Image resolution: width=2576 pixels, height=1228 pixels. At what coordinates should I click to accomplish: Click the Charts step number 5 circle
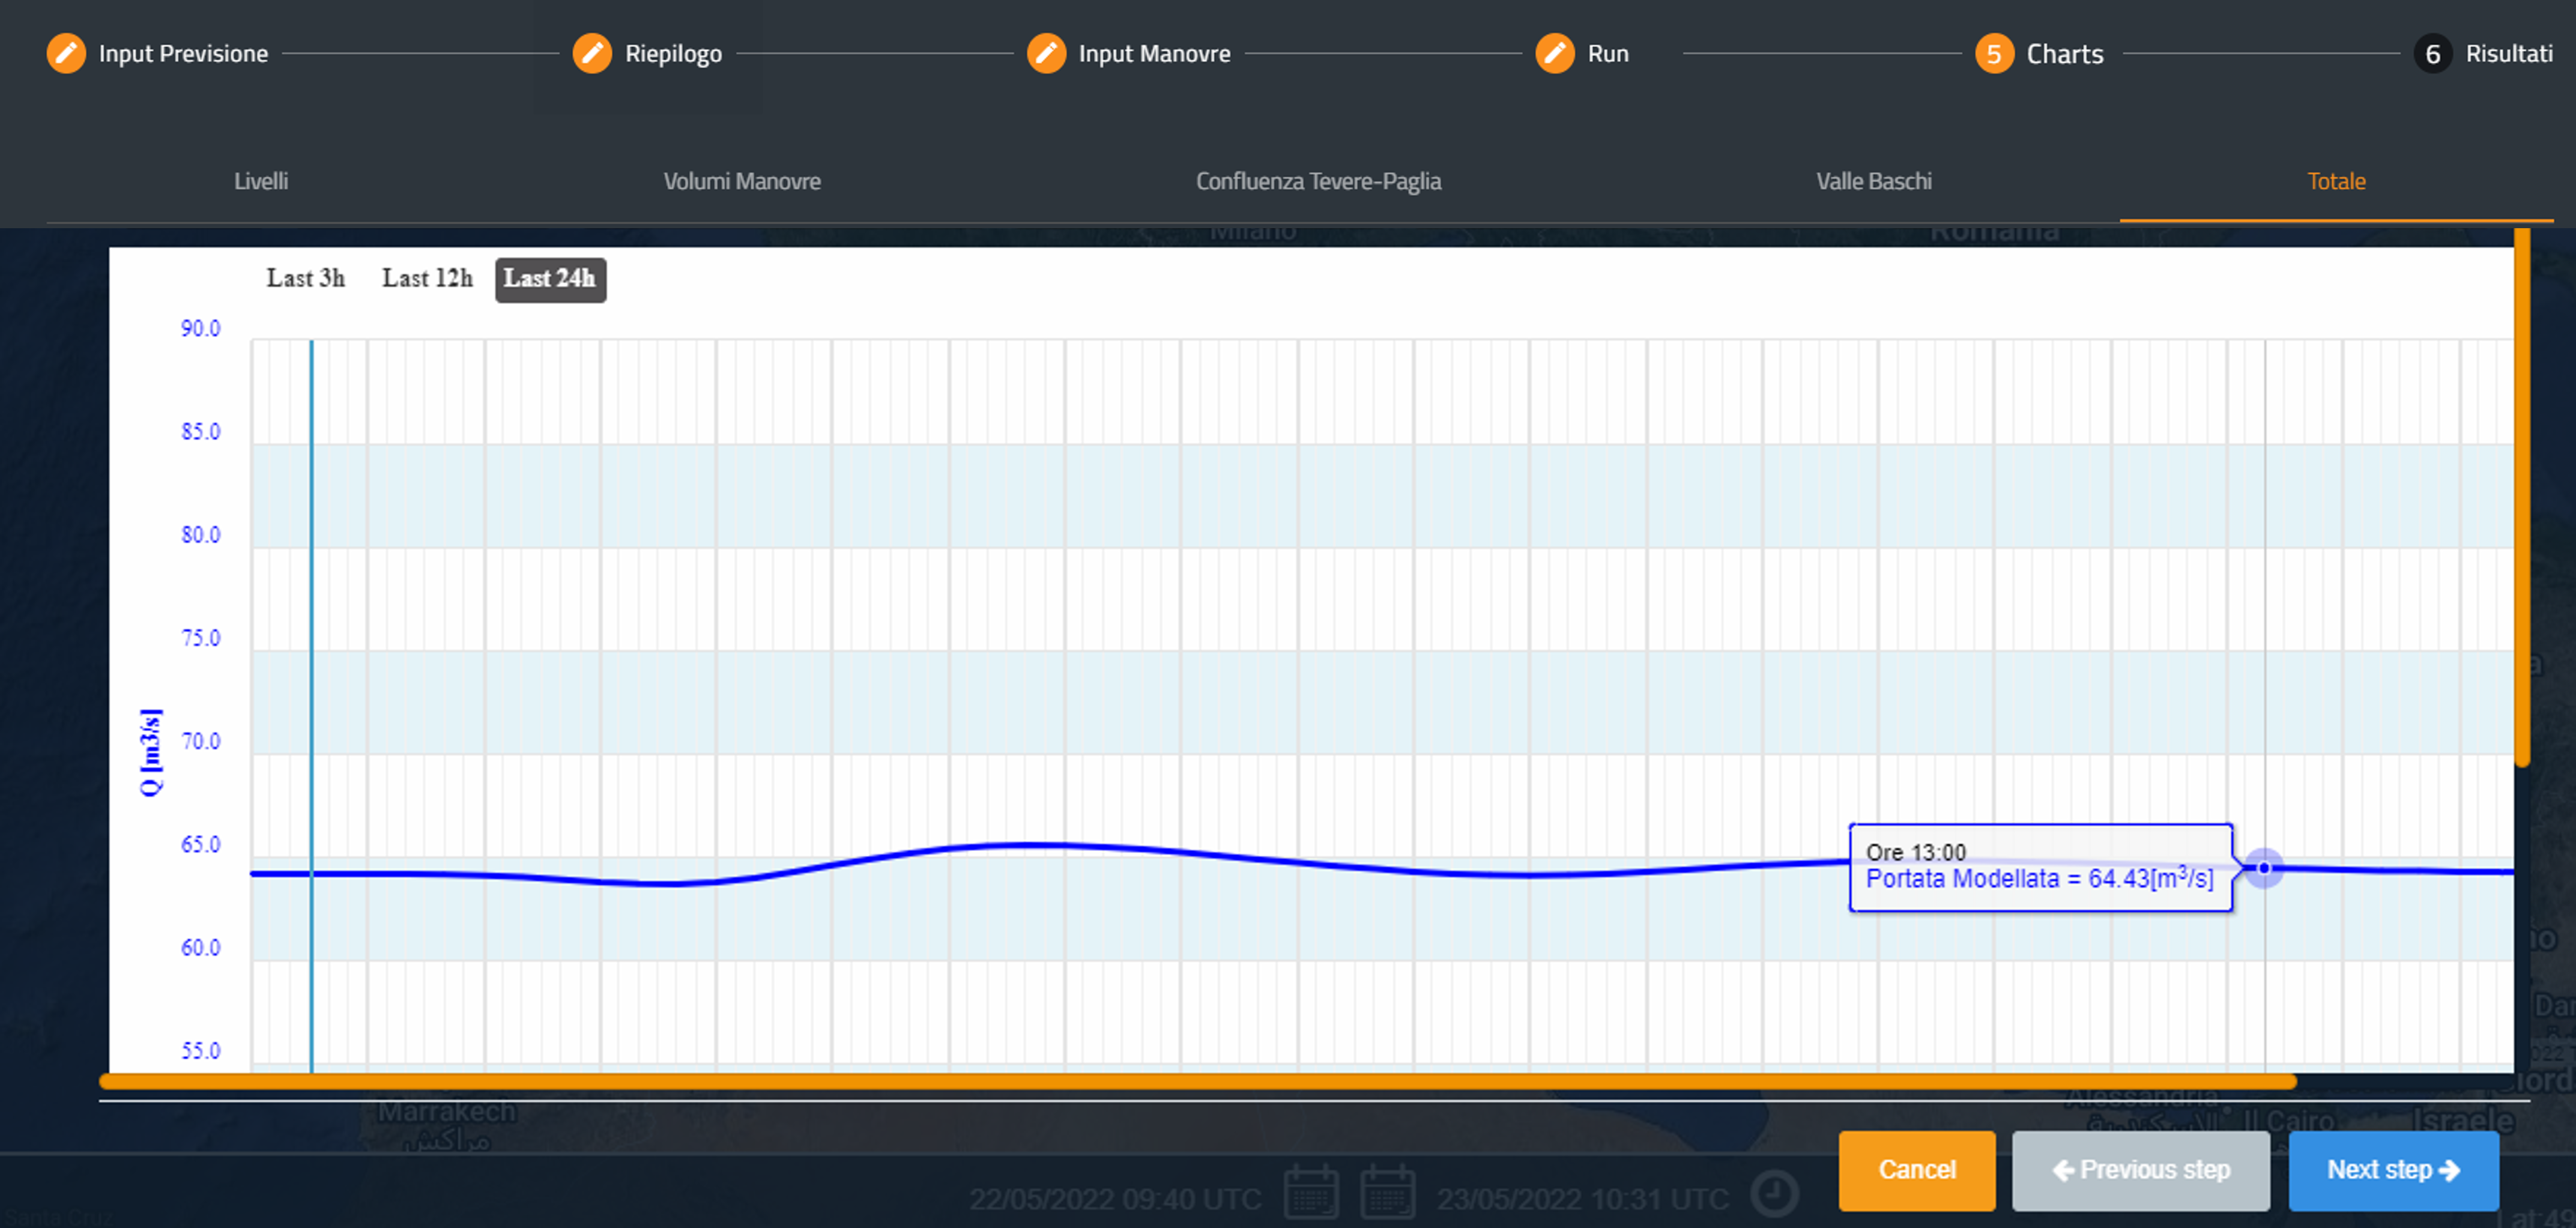tap(1993, 53)
